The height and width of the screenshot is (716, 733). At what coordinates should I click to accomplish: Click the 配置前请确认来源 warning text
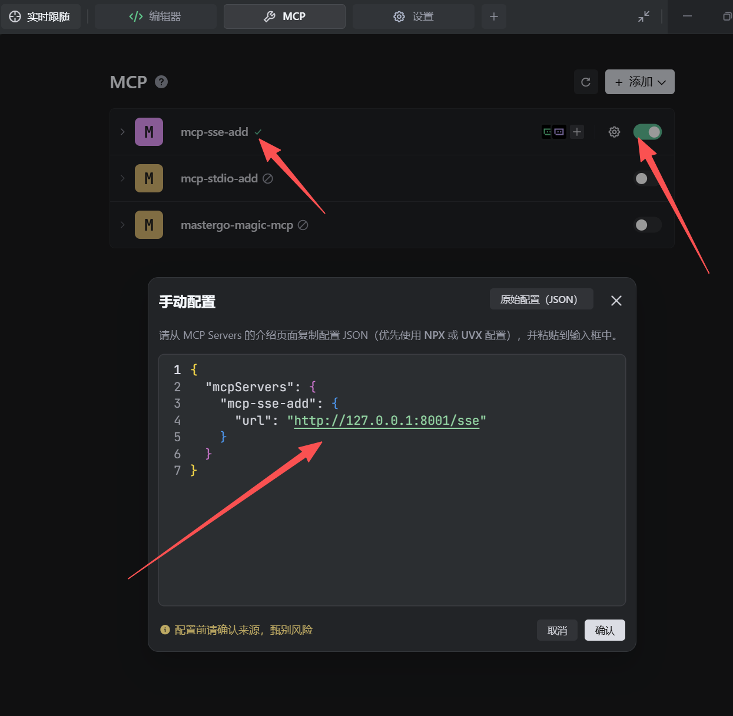pos(244,630)
